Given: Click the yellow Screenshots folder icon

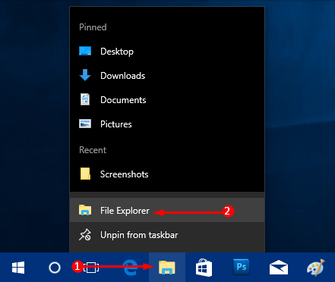Looking at the screenshot, I should tap(85, 174).
